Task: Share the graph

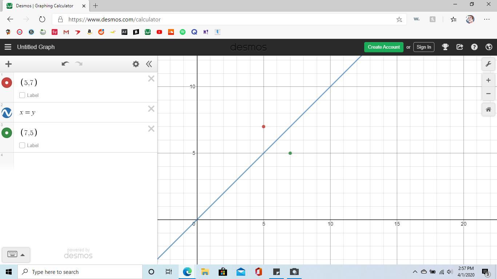Action: 460,47
